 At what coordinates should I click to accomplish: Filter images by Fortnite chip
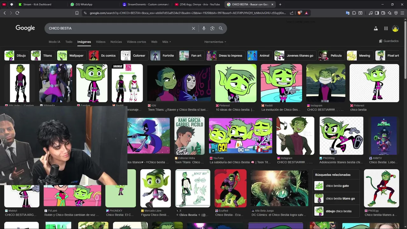pyautogui.click(x=163, y=55)
